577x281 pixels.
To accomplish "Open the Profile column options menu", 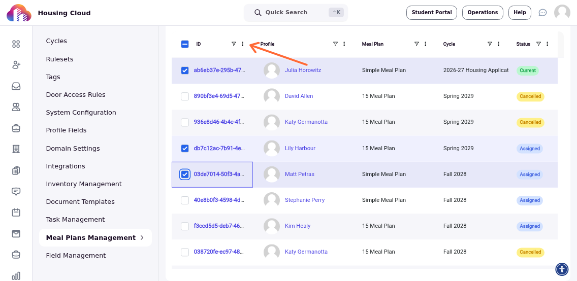I will coord(344,44).
